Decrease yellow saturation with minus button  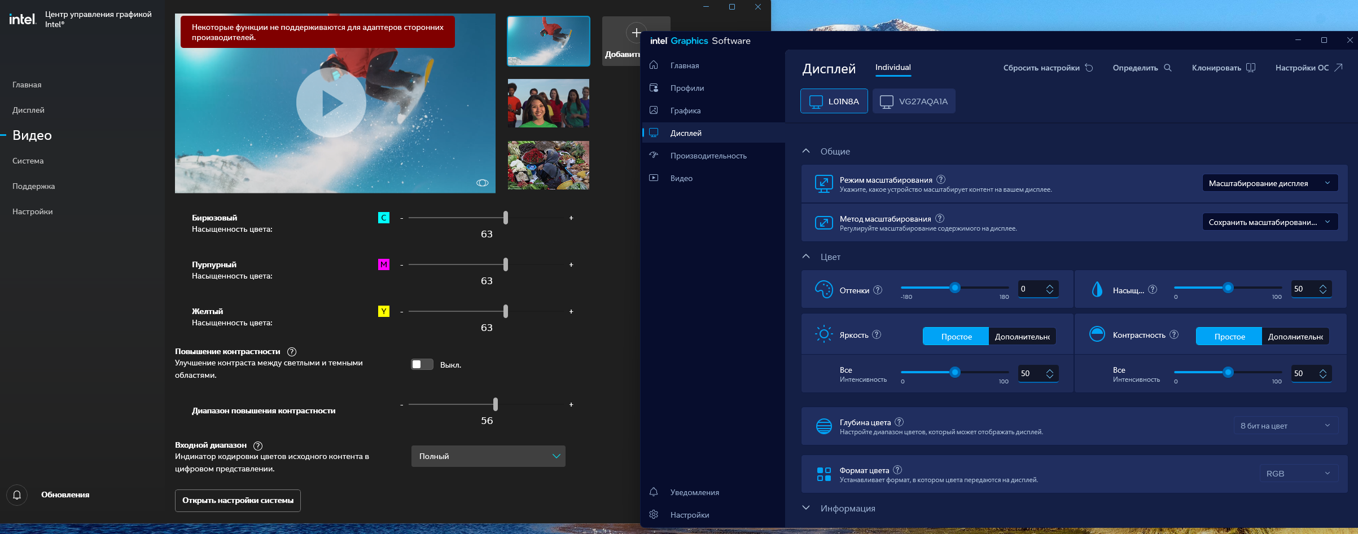401,311
